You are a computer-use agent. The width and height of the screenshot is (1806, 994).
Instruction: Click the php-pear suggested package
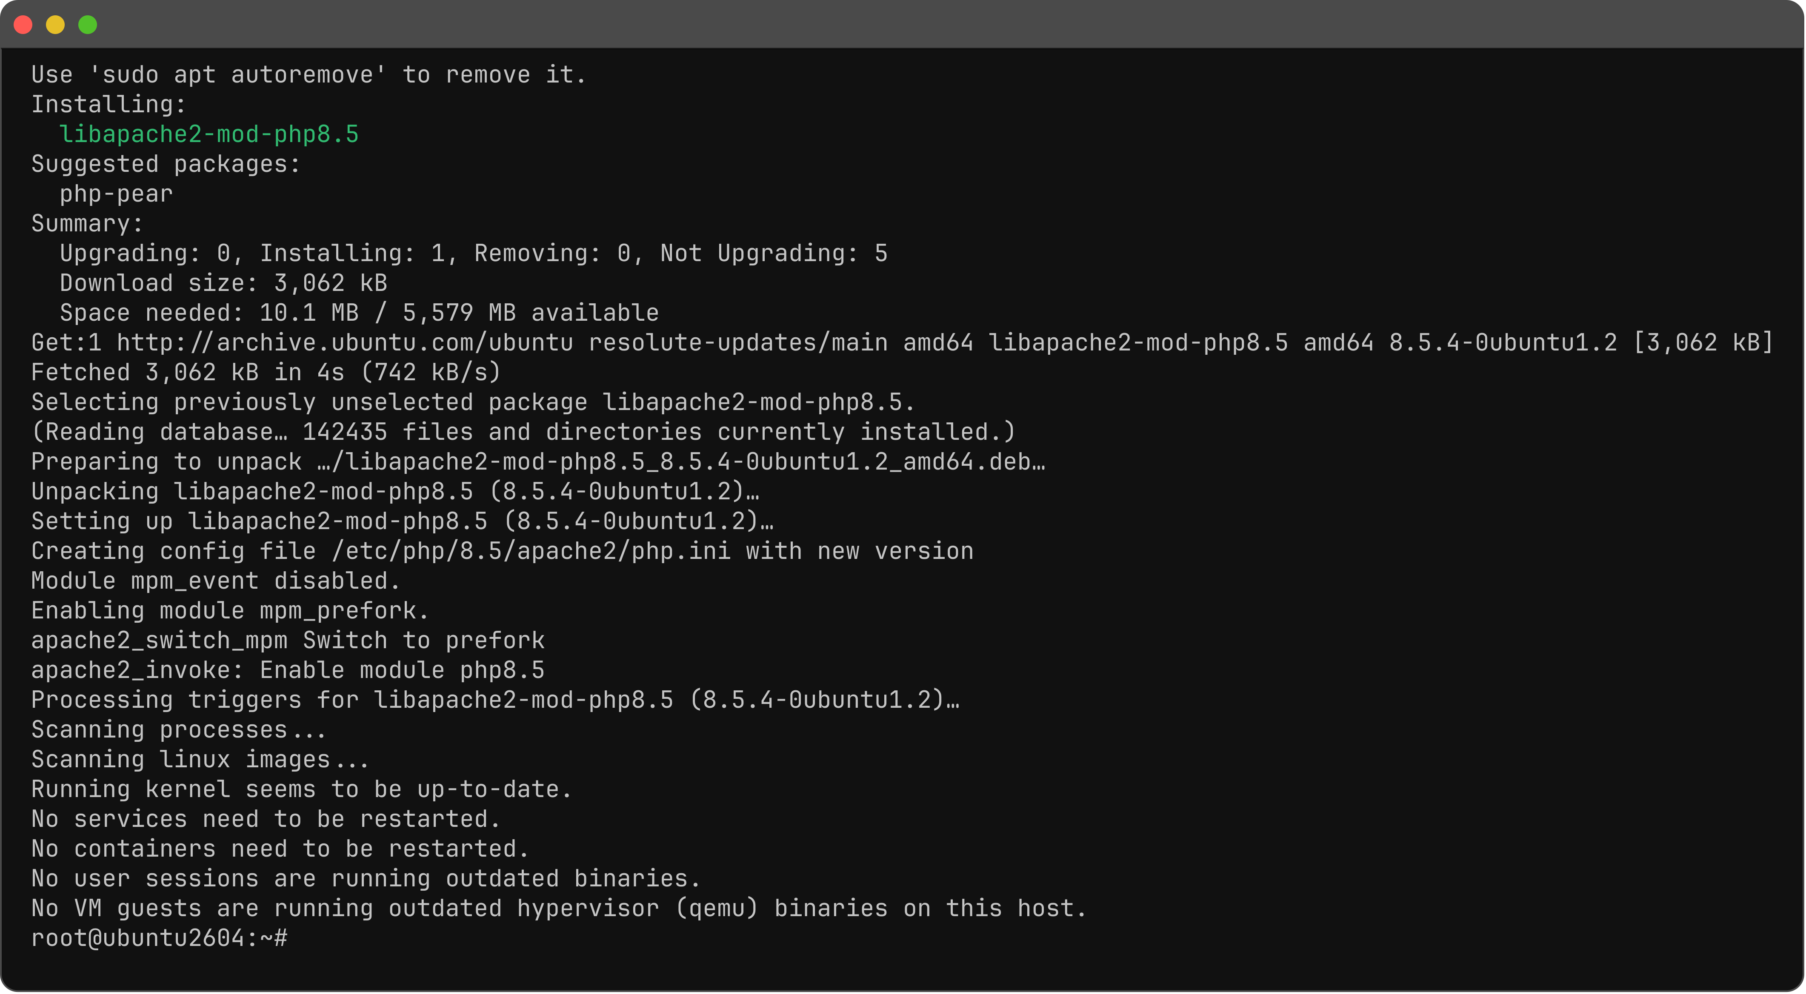[x=116, y=194]
